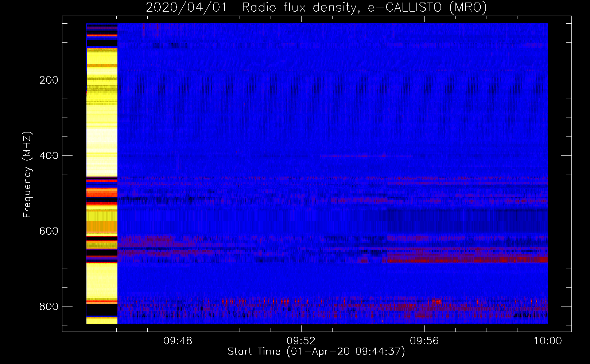This screenshot has height=364, width=590.
Task: Click the 600 frequency tick label
Action: (49, 232)
